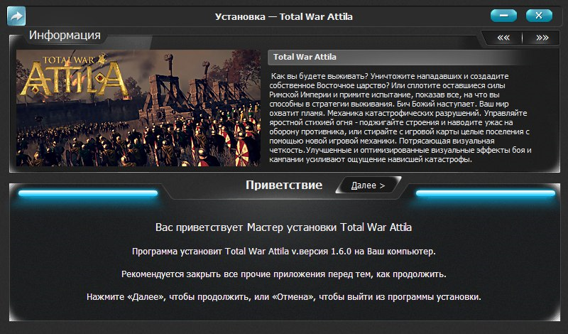Click the Приветствие step heading
This screenshot has height=334, width=568.
pos(284,185)
